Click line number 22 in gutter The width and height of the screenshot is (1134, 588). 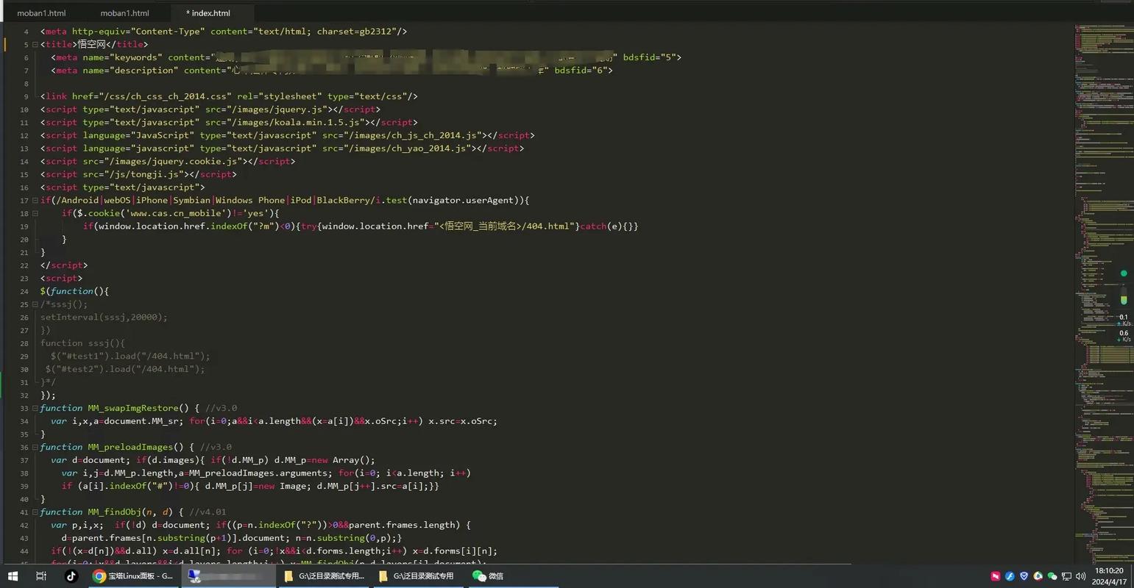(x=24, y=265)
